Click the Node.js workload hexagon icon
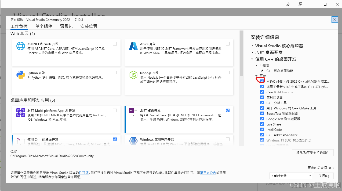Screen dimensions: 342x191 pos(133,75)
